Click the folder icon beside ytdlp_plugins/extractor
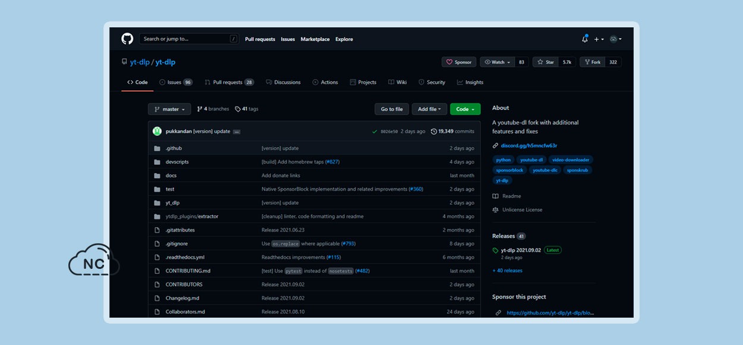Viewport: 743px width, 345px height. click(157, 217)
